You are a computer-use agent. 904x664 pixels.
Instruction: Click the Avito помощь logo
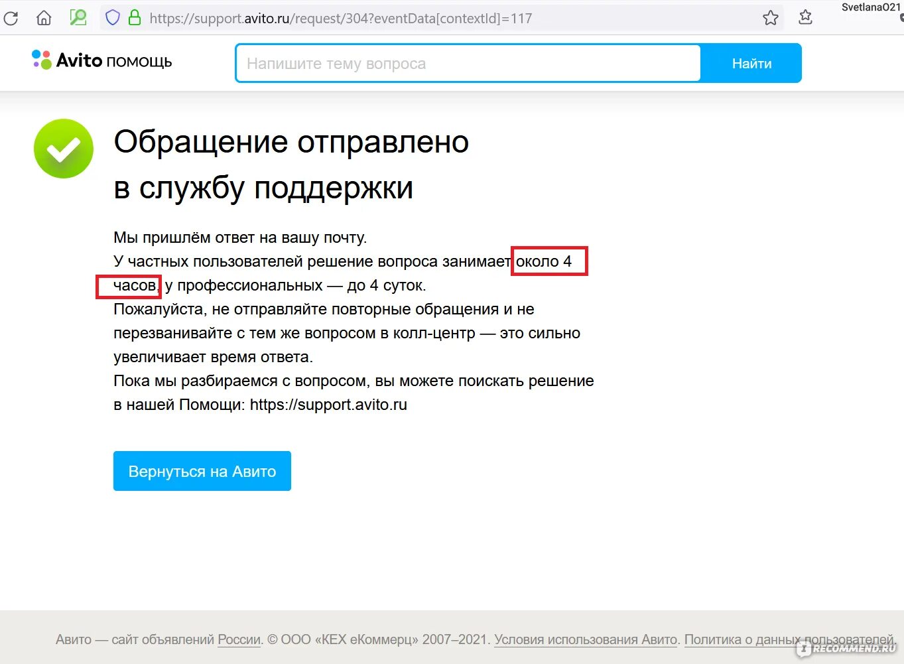point(102,60)
